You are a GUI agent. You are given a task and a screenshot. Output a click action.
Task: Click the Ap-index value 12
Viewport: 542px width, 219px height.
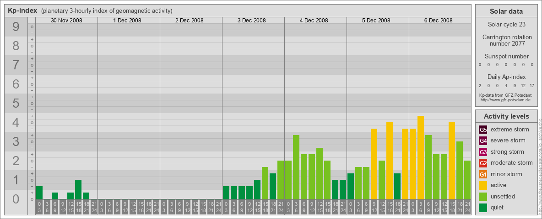pyautogui.click(x=523, y=86)
